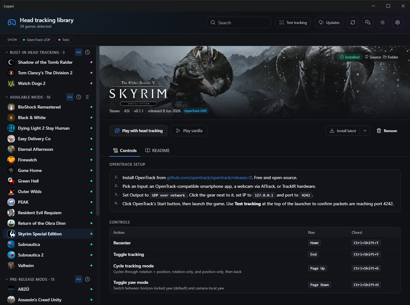Image resolution: width=410 pixels, height=305 pixels.
Task: Select Assassin's Creed Unity in the list
Action: [48, 300]
